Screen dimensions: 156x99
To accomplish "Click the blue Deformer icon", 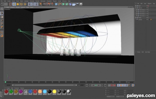I will 70,4.
